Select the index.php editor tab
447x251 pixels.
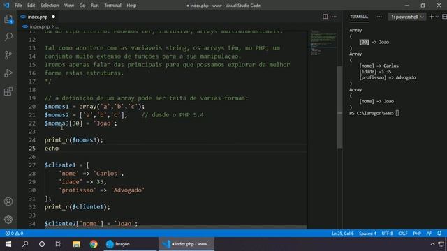pyautogui.click(x=38, y=17)
